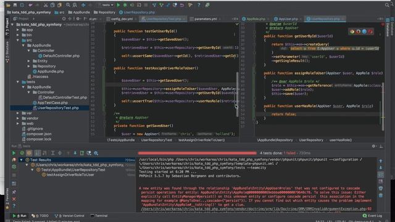Screen dimensions: 395x222
Task: Rerun tests with the green play icon
Action: coord(14,153)
